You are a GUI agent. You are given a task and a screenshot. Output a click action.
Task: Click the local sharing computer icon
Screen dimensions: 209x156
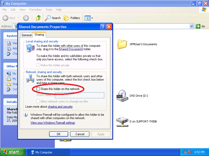point(30,48)
